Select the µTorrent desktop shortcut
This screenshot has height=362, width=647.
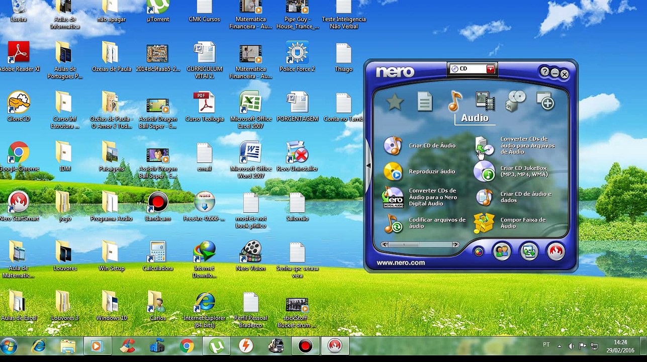pyautogui.click(x=158, y=12)
